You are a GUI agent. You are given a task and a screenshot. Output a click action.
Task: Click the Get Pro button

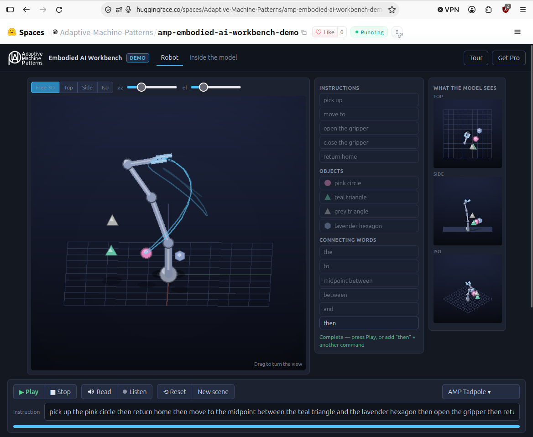point(509,58)
